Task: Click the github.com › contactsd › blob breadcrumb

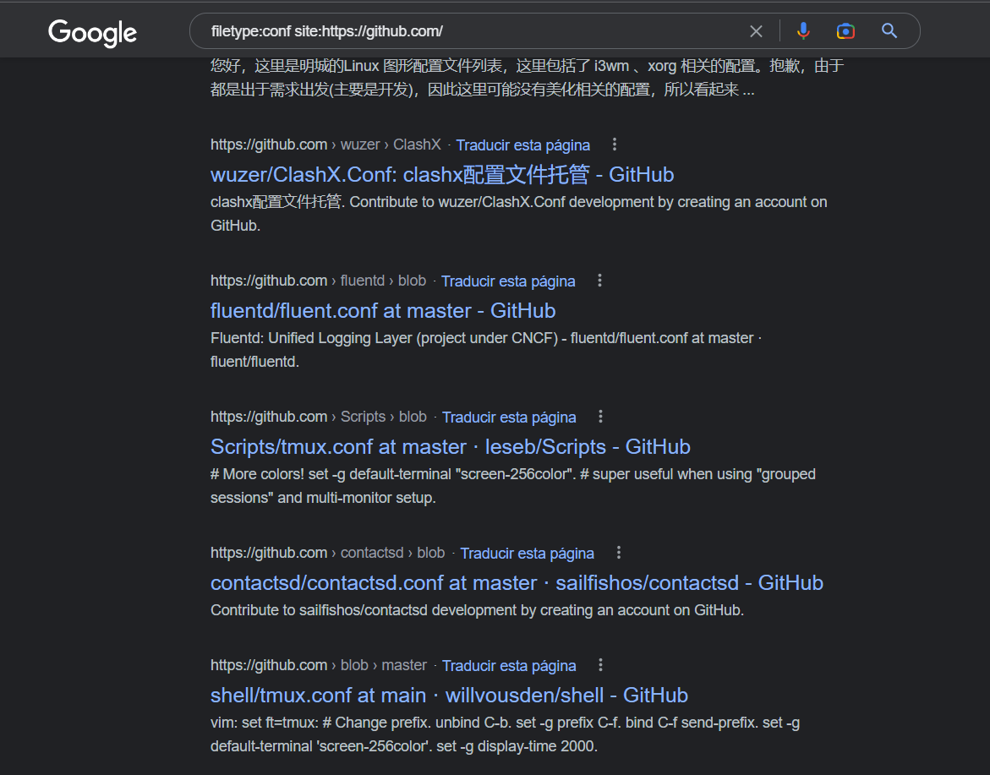Action: click(x=328, y=553)
